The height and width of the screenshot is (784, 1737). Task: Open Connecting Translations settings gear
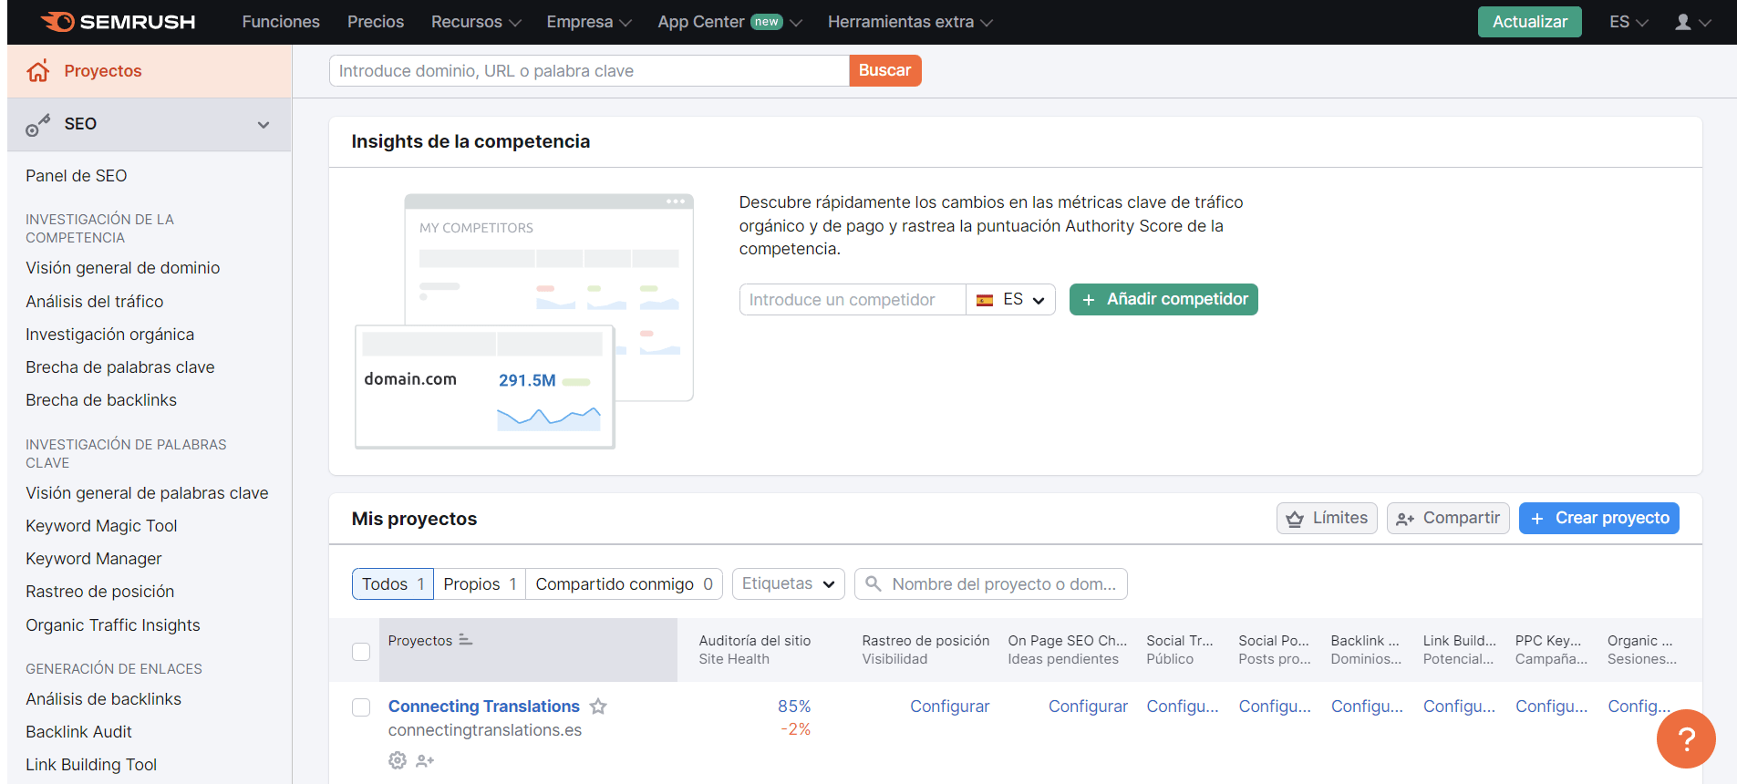(398, 760)
